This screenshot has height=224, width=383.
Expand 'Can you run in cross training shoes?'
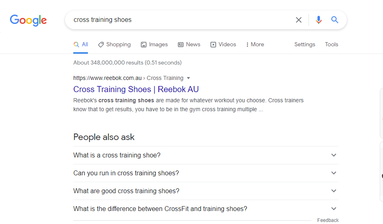pos(206,173)
